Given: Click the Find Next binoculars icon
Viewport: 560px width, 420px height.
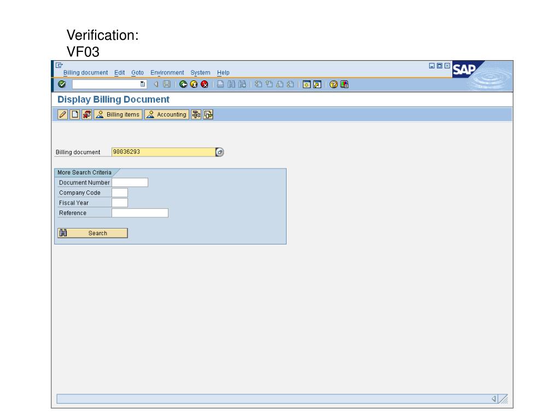Looking at the screenshot, I should coord(242,84).
